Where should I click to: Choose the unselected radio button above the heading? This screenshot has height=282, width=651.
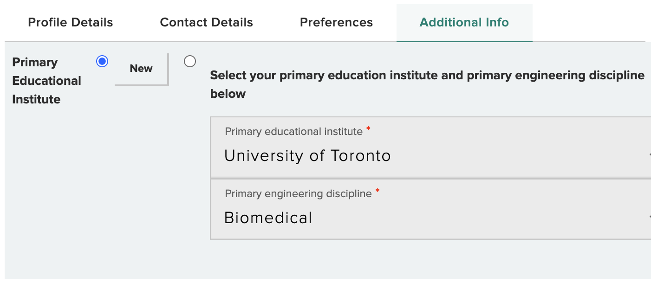pyautogui.click(x=190, y=61)
